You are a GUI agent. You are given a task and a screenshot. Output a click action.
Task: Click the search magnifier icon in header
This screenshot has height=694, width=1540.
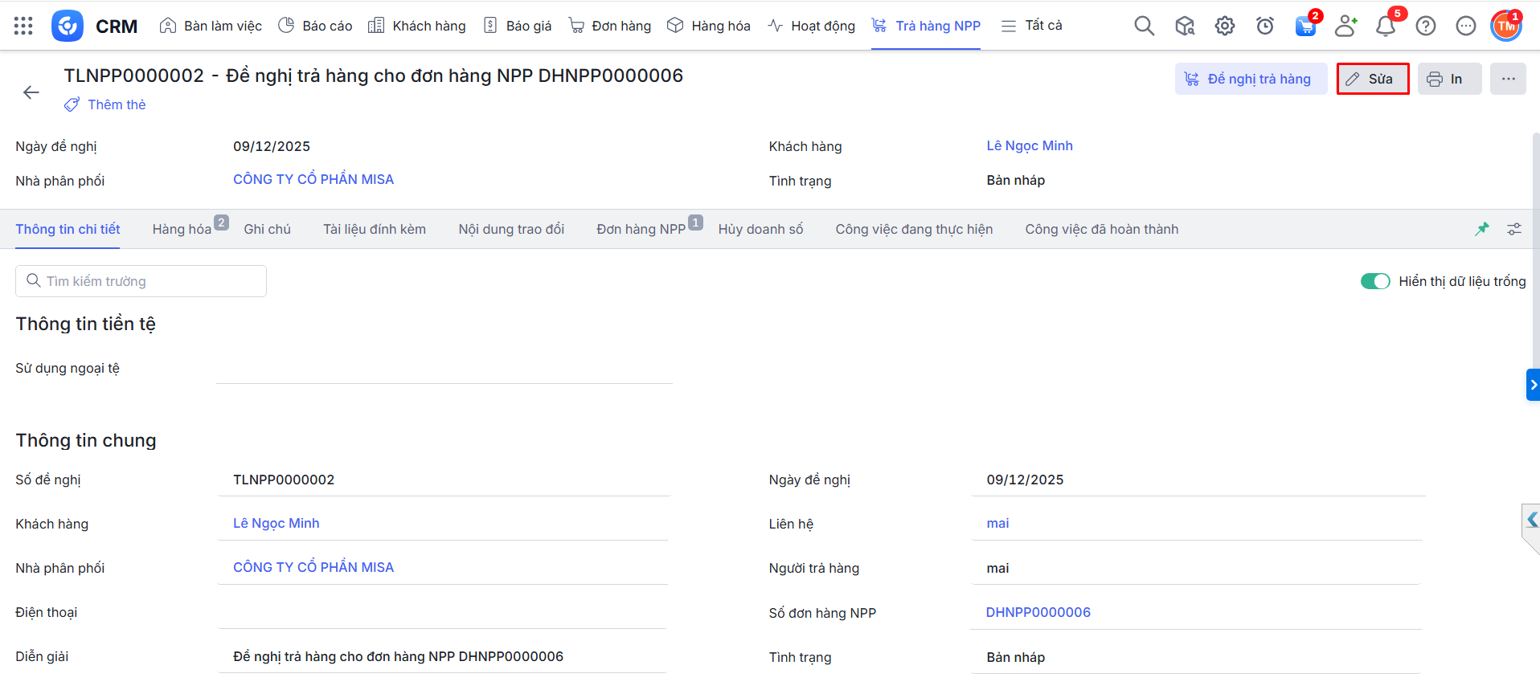tap(1144, 26)
